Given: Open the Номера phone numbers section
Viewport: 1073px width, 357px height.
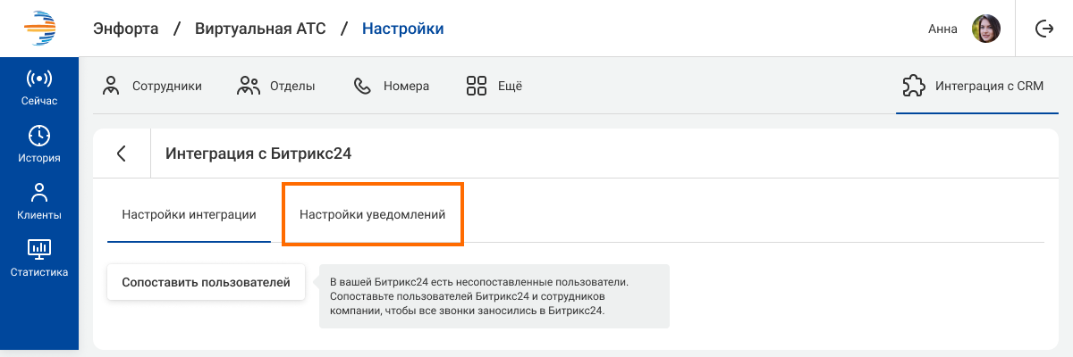Looking at the screenshot, I should [x=392, y=87].
